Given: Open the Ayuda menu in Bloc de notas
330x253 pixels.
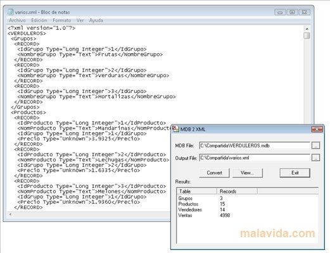Looking at the screenshot, I should pyautogui.click(x=96, y=20).
